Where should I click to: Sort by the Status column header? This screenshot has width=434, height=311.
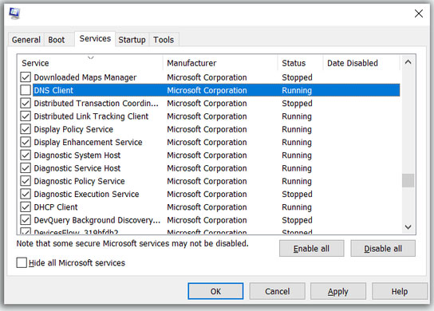point(300,63)
